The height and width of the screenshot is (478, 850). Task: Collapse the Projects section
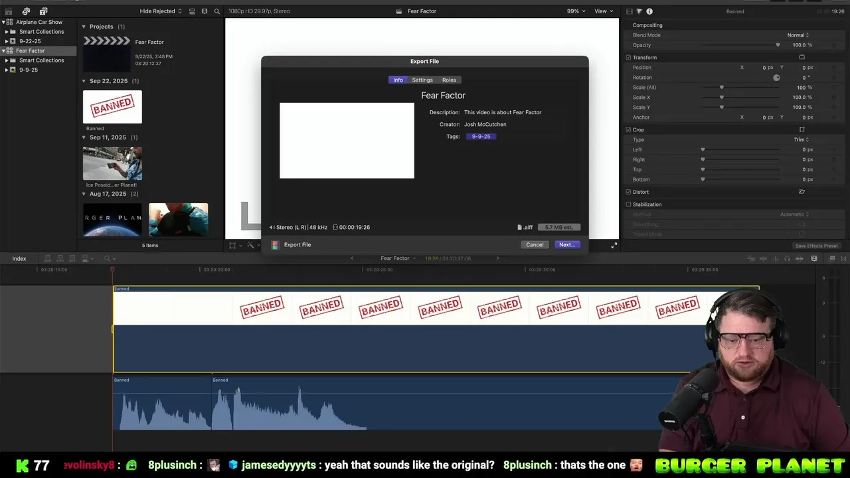(84, 27)
